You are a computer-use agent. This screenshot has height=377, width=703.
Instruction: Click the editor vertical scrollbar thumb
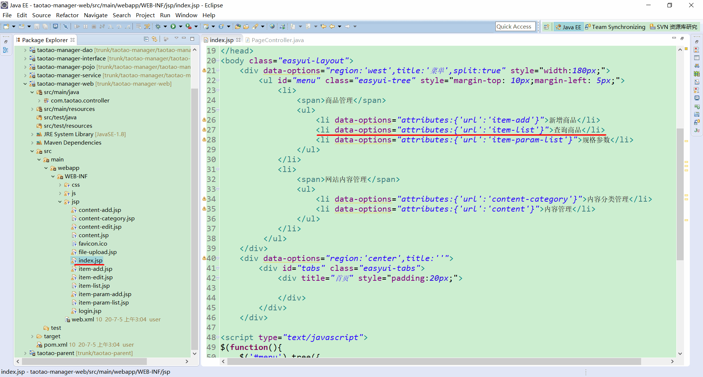(x=680, y=194)
